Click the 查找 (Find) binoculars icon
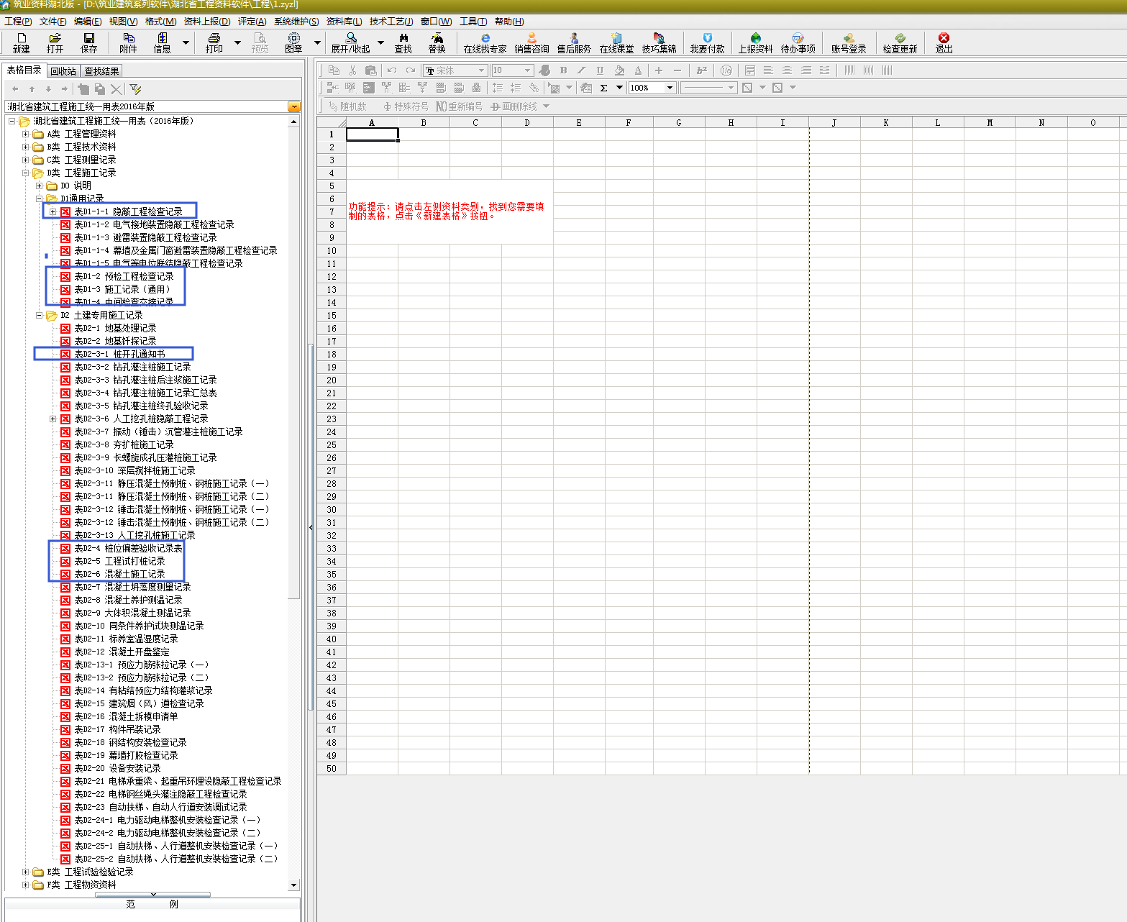 coord(403,42)
